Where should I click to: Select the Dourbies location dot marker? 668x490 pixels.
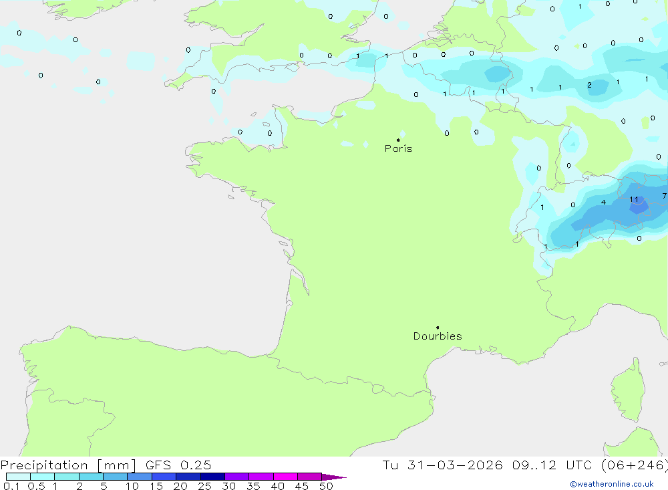pyautogui.click(x=438, y=328)
